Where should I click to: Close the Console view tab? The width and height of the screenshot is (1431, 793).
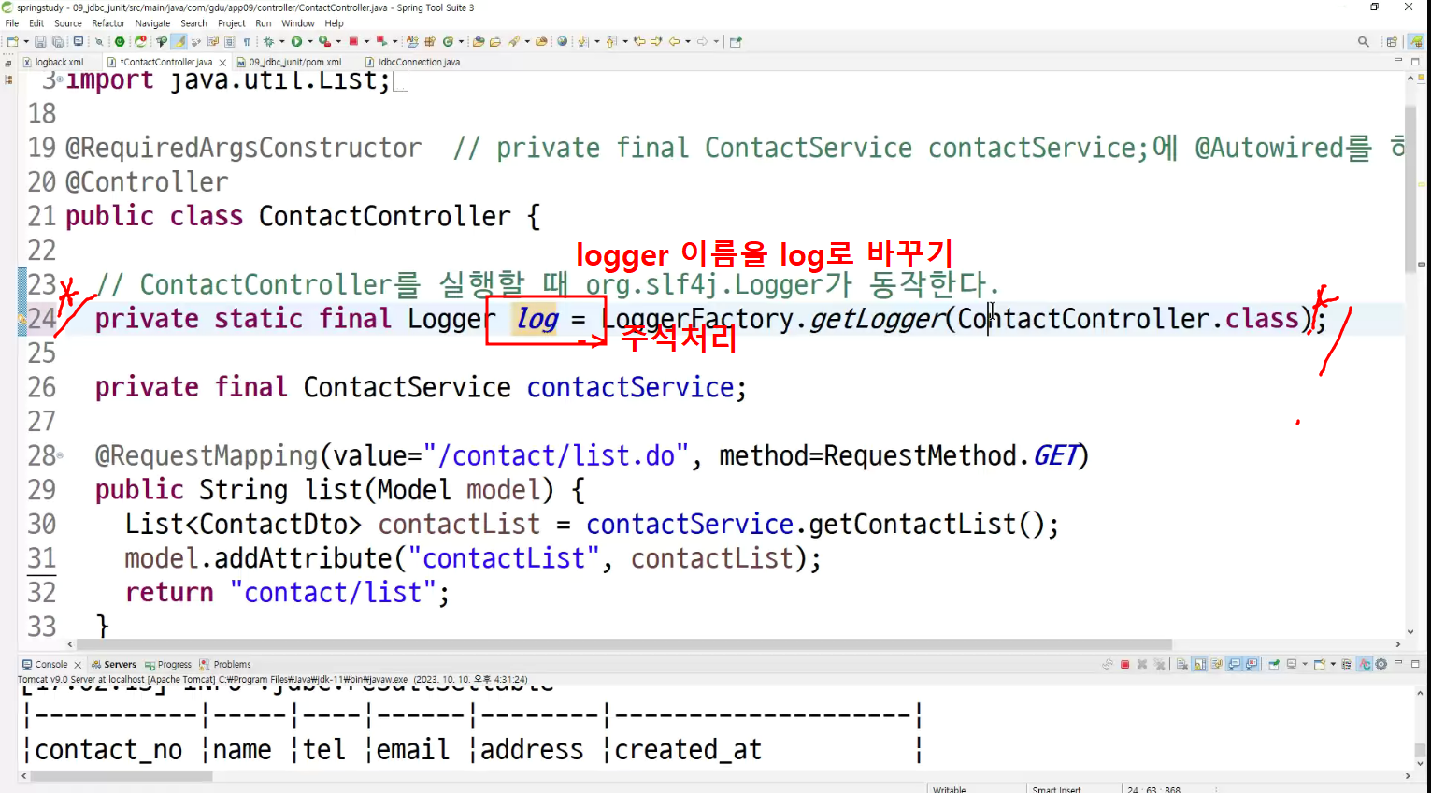tap(78, 665)
